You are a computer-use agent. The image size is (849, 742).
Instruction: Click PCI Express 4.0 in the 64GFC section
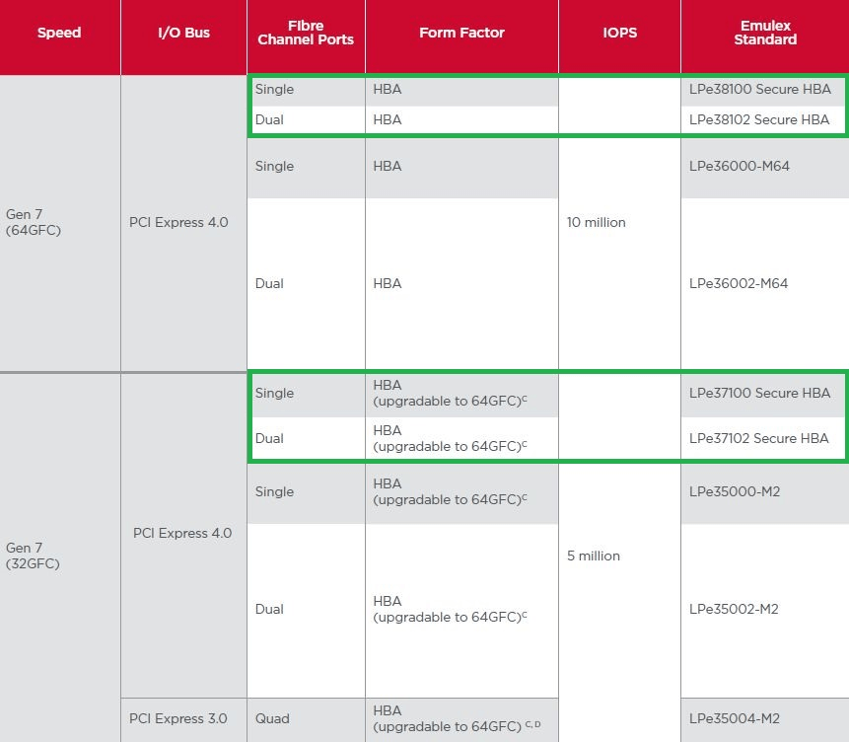click(178, 222)
